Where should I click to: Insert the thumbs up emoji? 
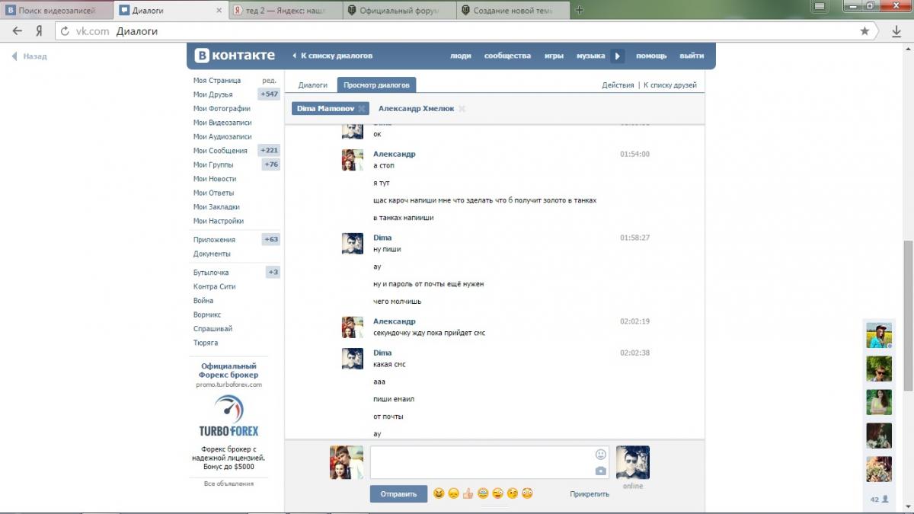click(468, 493)
